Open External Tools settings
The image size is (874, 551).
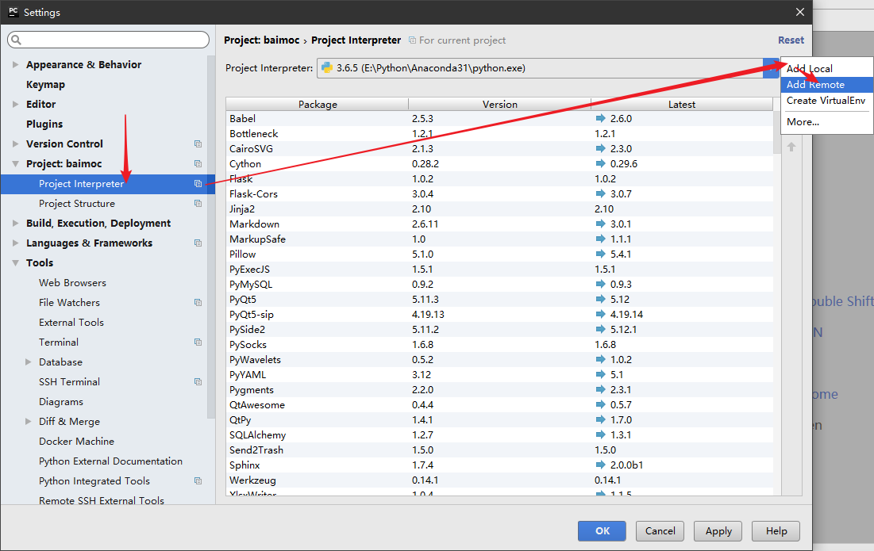pyautogui.click(x=71, y=322)
